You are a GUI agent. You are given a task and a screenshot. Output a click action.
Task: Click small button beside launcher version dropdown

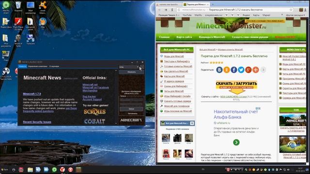(142, 67)
